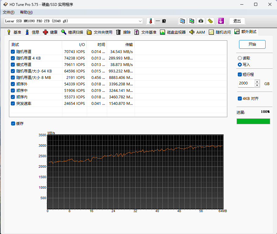Click the camera screenshot icon
The height and width of the screenshot is (234, 277).
(x=201, y=21)
